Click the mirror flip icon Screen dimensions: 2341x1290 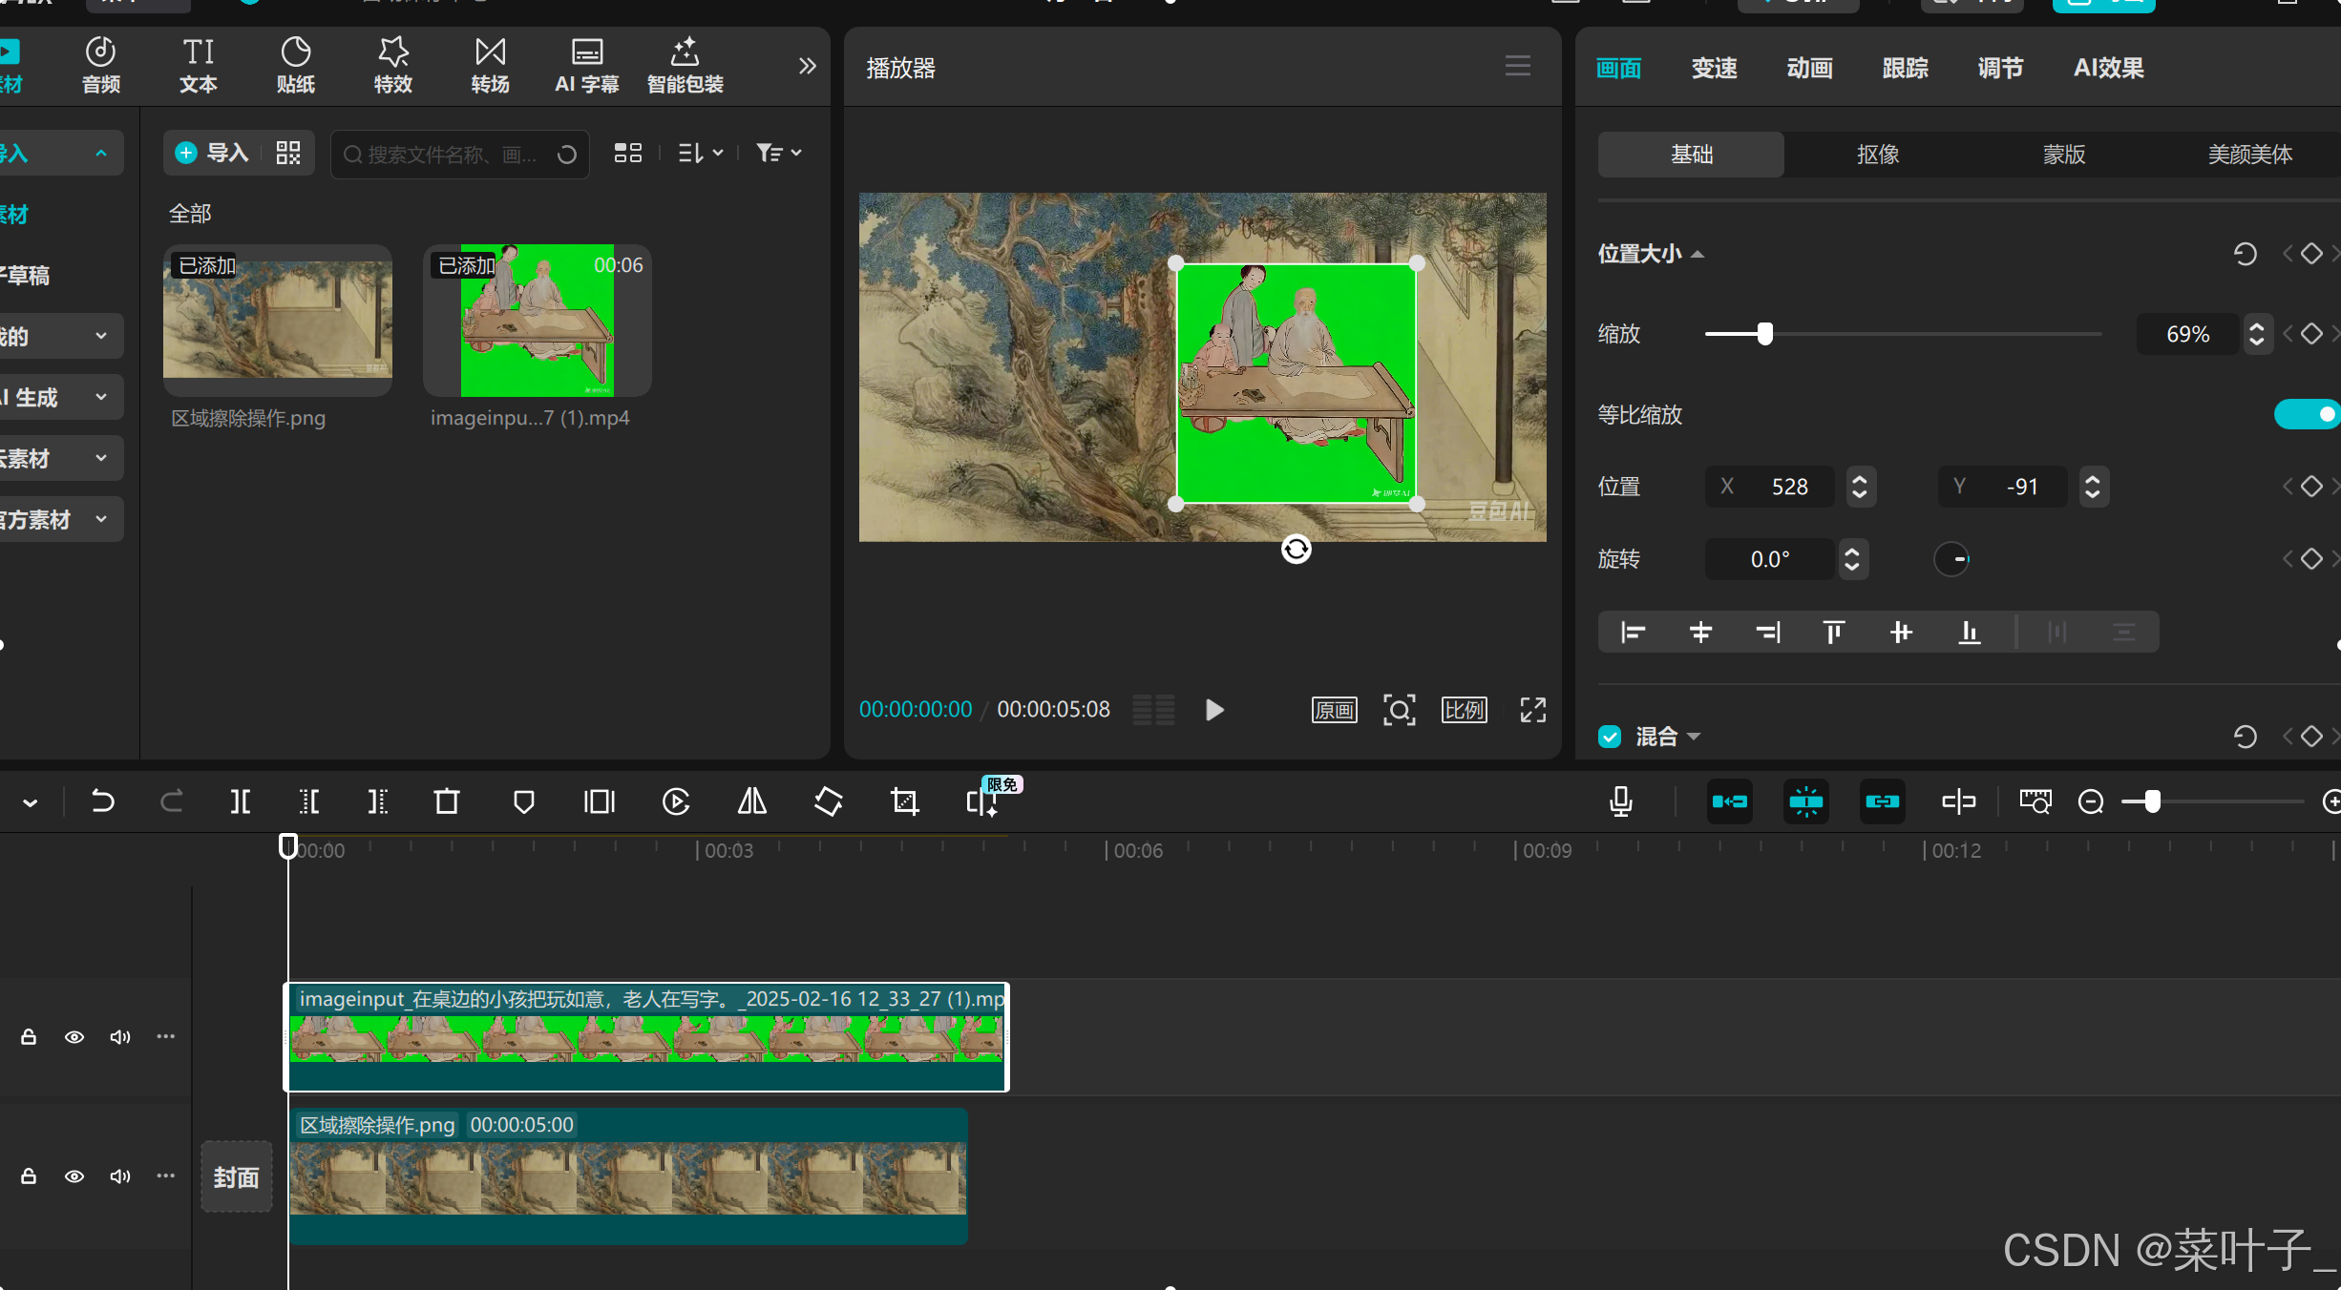tap(752, 801)
